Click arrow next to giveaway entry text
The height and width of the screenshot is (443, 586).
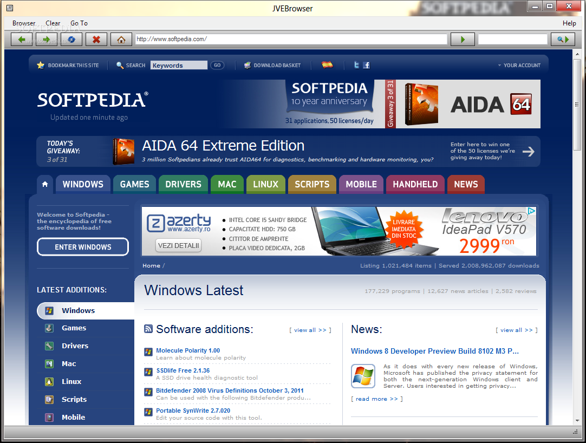[x=529, y=152]
